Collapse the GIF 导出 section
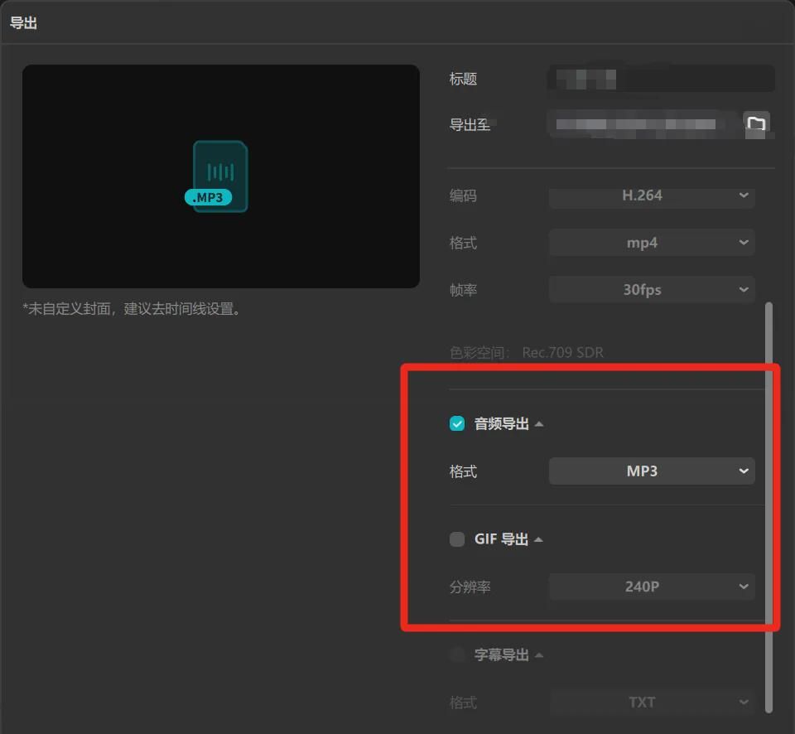This screenshot has width=795, height=734. (x=539, y=538)
